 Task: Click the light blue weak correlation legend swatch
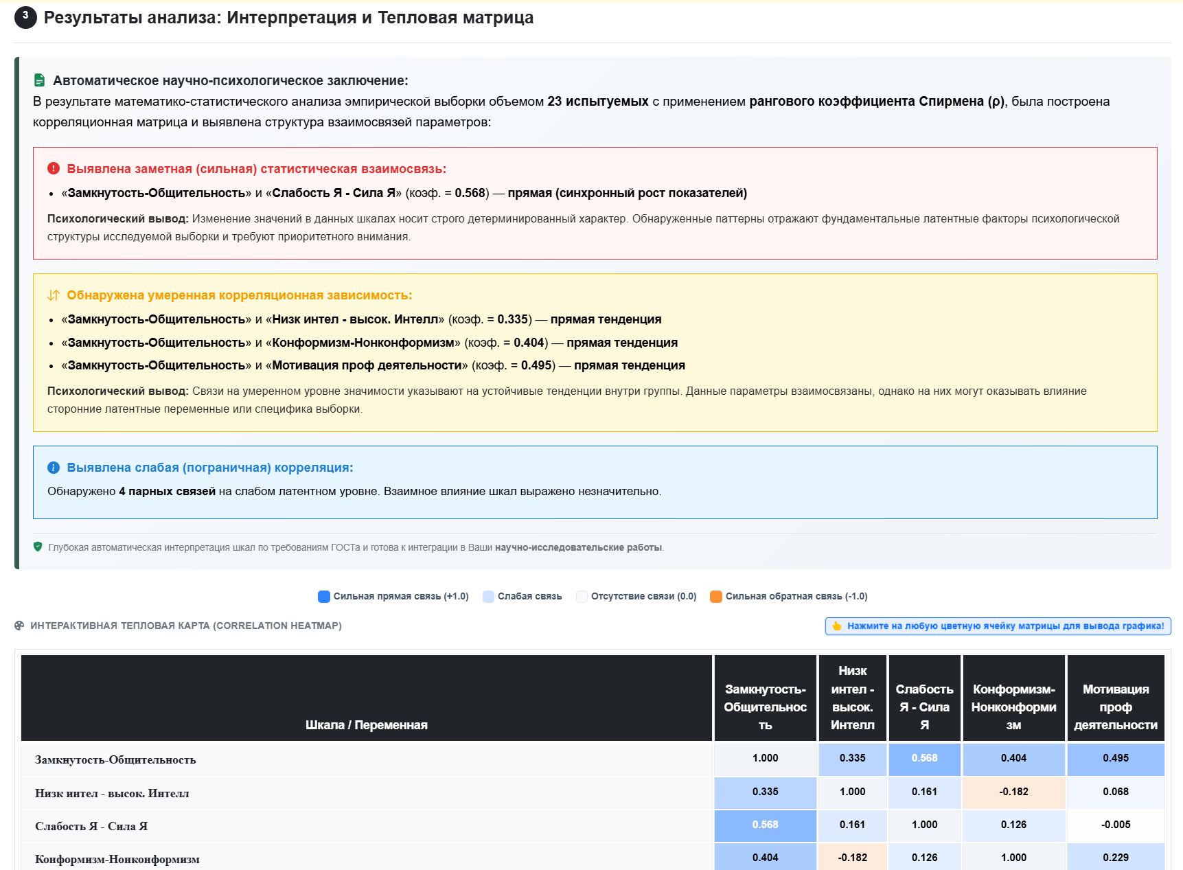coord(488,597)
